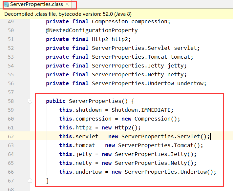Click line number 62 in gutter
The width and height of the screenshot is (233, 191).
11,136
